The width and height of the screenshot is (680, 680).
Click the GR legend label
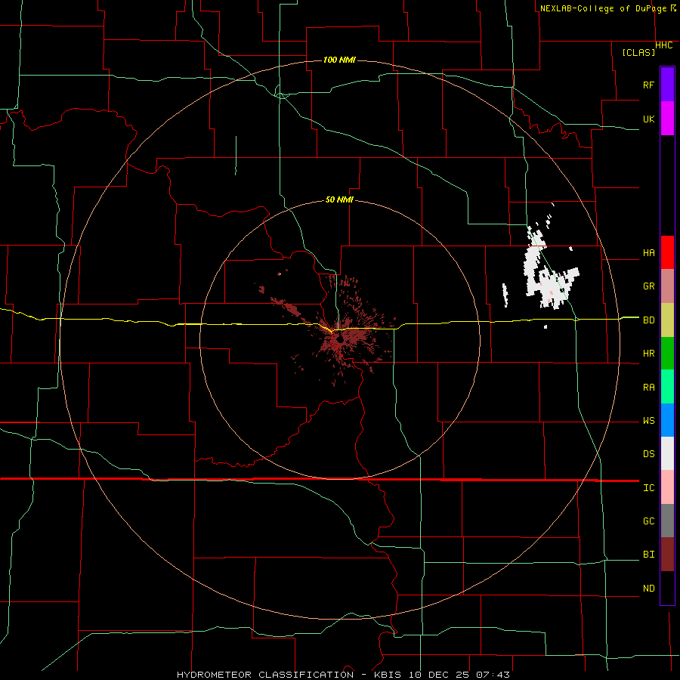click(x=648, y=286)
